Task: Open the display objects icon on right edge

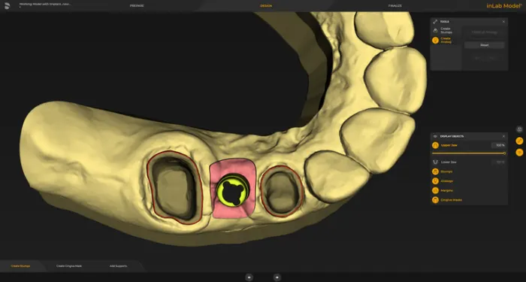Action: [x=519, y=152]
